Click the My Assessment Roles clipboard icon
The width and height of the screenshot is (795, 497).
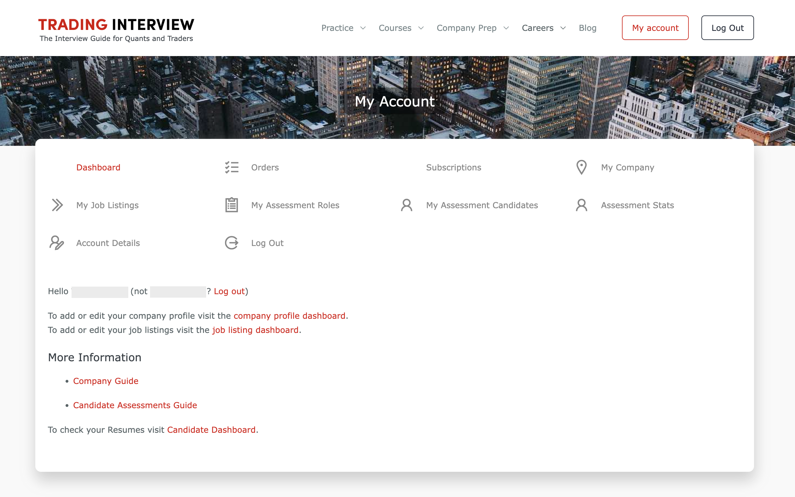tap(232, 205)
